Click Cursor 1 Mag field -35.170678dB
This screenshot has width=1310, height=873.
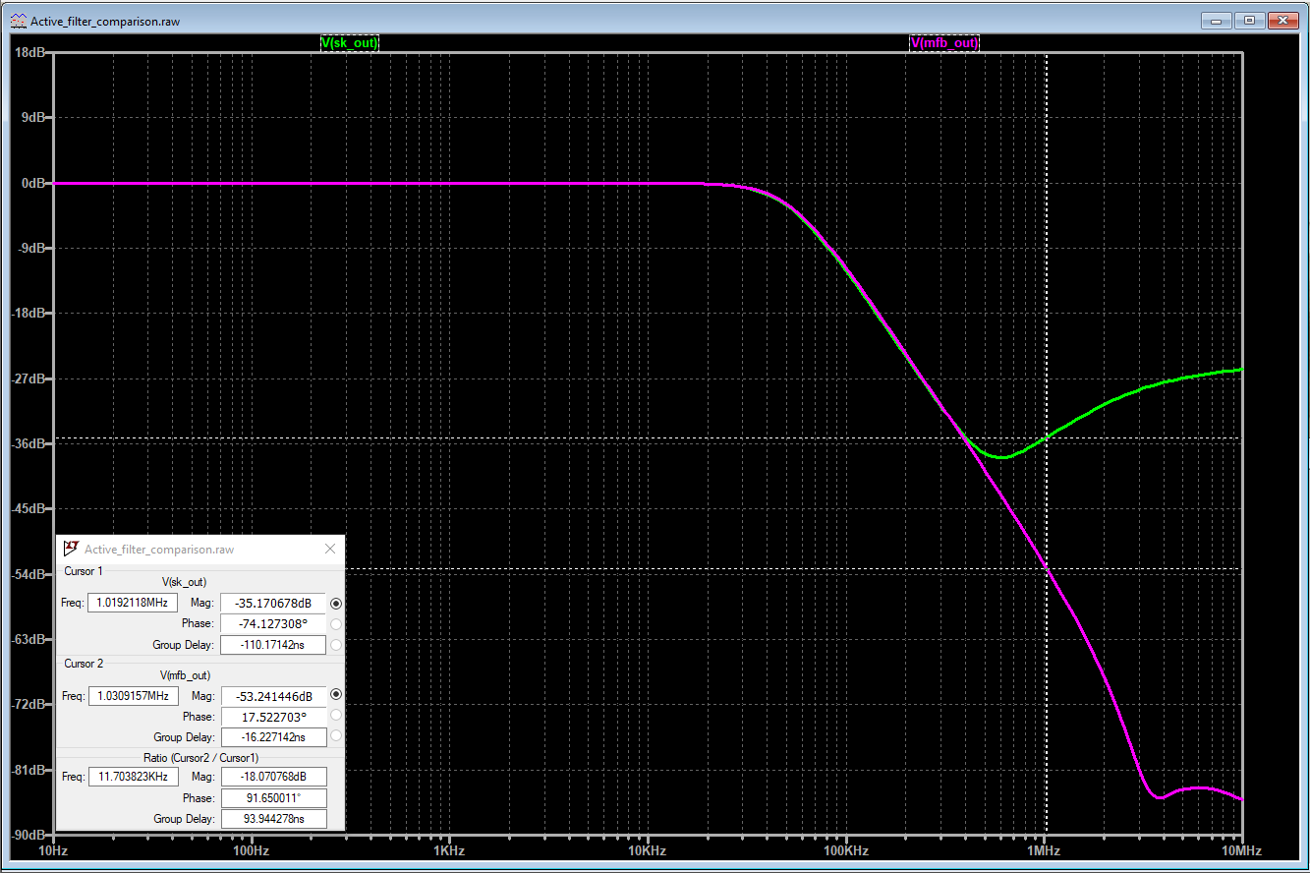(x=273, y=603)
